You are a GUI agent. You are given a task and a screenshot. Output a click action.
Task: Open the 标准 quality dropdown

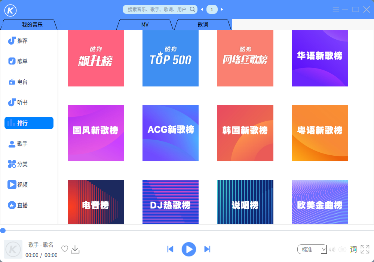312,249
